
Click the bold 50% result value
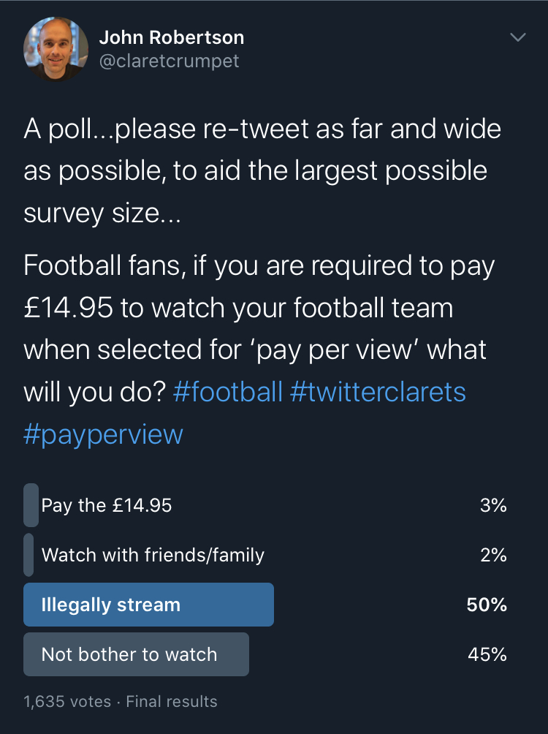[487, 605]
